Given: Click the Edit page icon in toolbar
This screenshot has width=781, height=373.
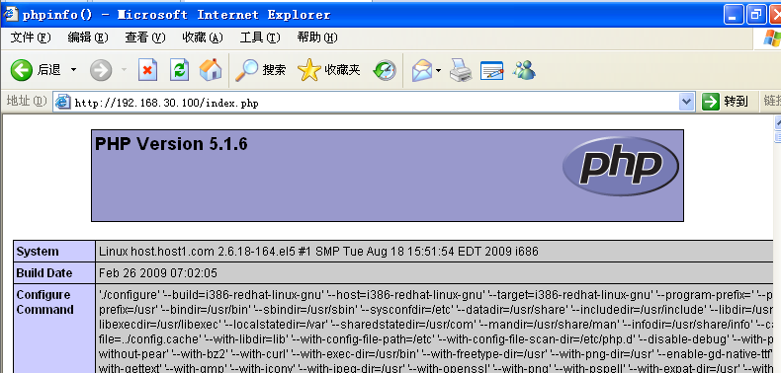Looking at the screenshot, I should coord(491,70).
